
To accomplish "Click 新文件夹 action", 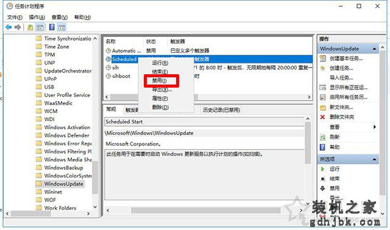I will point(341,107).
